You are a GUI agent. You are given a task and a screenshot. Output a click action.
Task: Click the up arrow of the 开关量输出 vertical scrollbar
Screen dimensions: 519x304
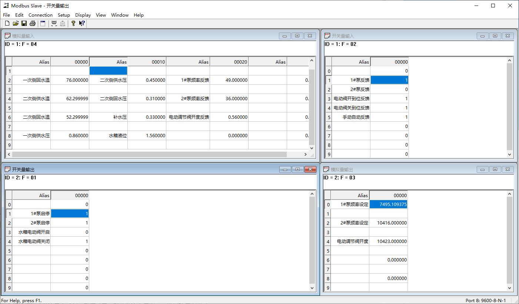(312, 194)
